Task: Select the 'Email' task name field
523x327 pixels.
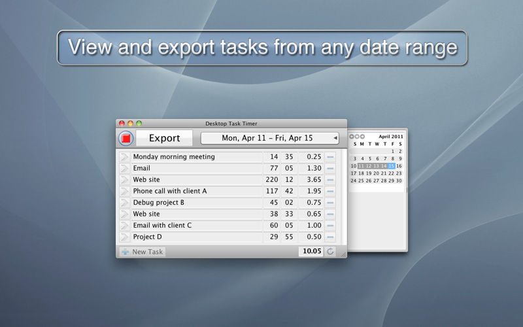Action: point(197,168)
